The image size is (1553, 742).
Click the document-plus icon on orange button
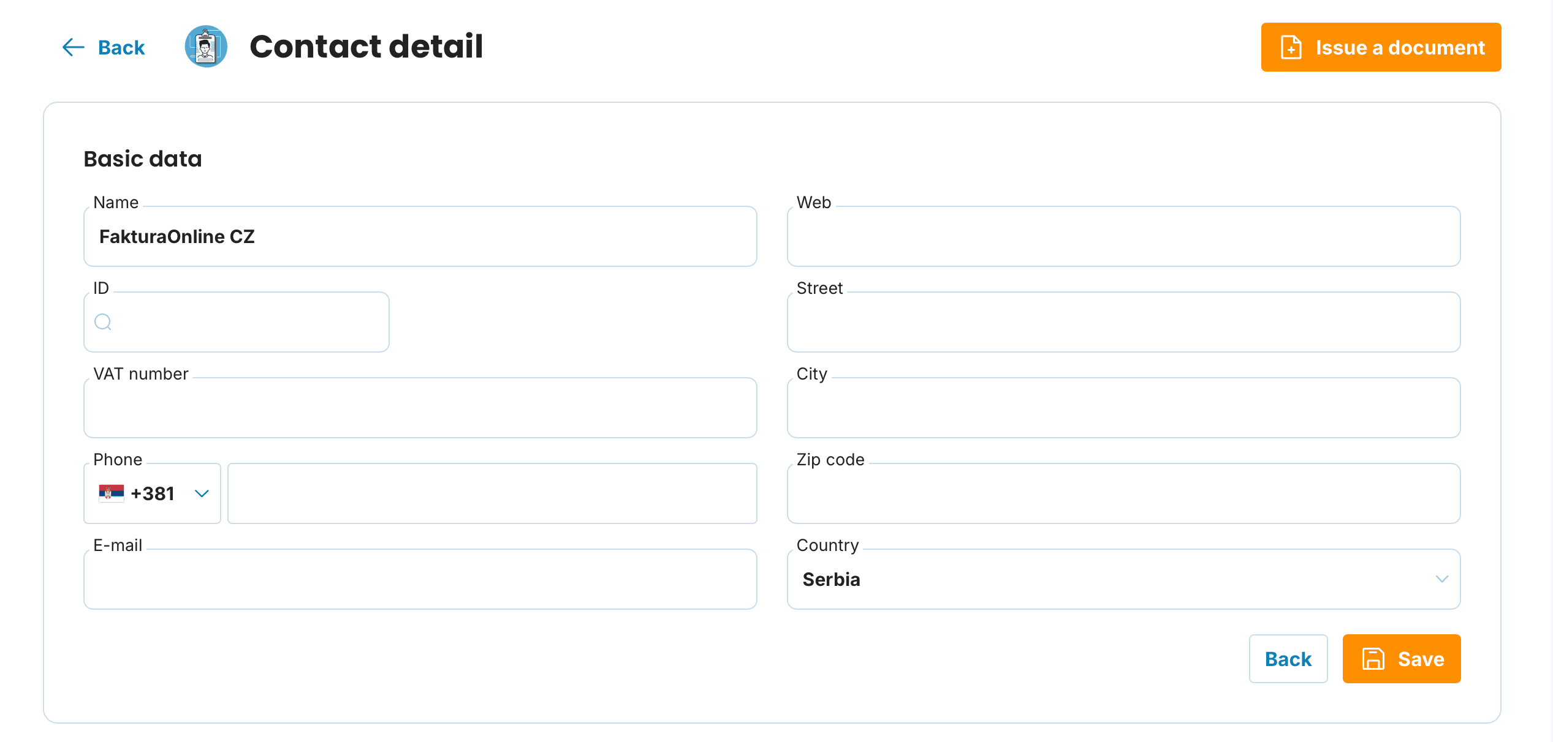(x=1291, y=47)
